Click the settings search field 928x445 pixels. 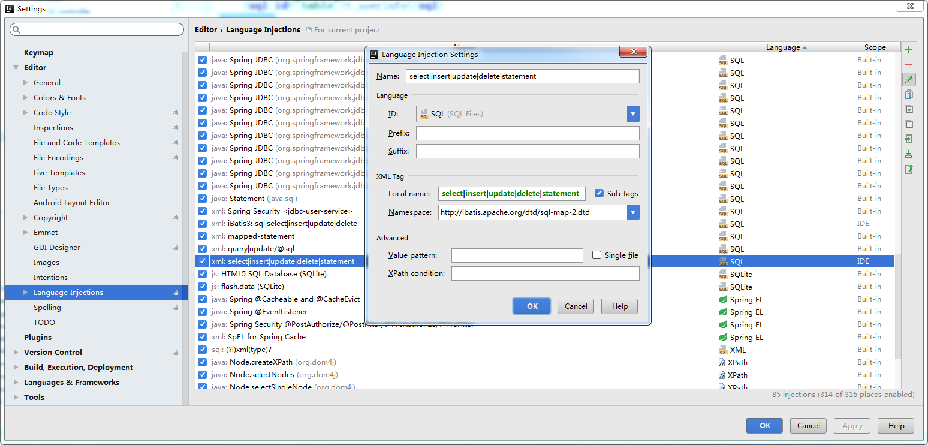click(96, 29)
